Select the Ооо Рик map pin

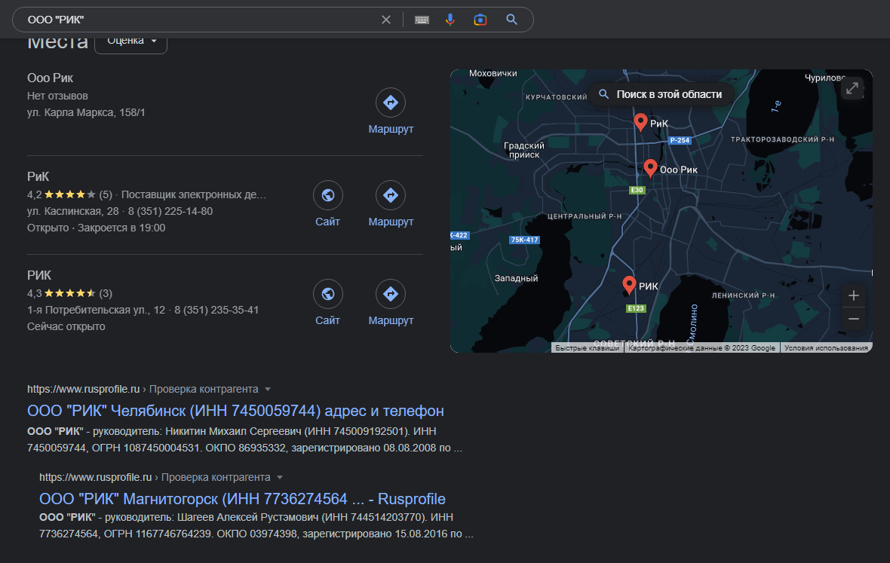pos(650,167)
